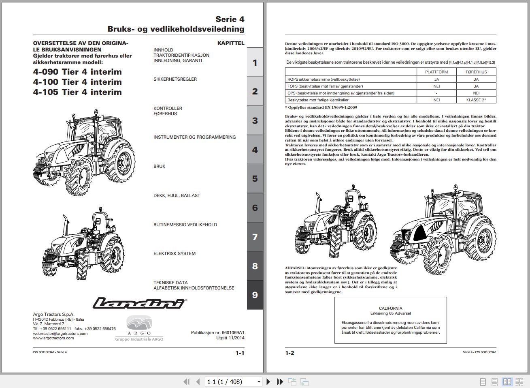Click the go to previous view icon
The width and height of the screenshot is (530, 388).
pyautogui.click(x=292, y=382)
